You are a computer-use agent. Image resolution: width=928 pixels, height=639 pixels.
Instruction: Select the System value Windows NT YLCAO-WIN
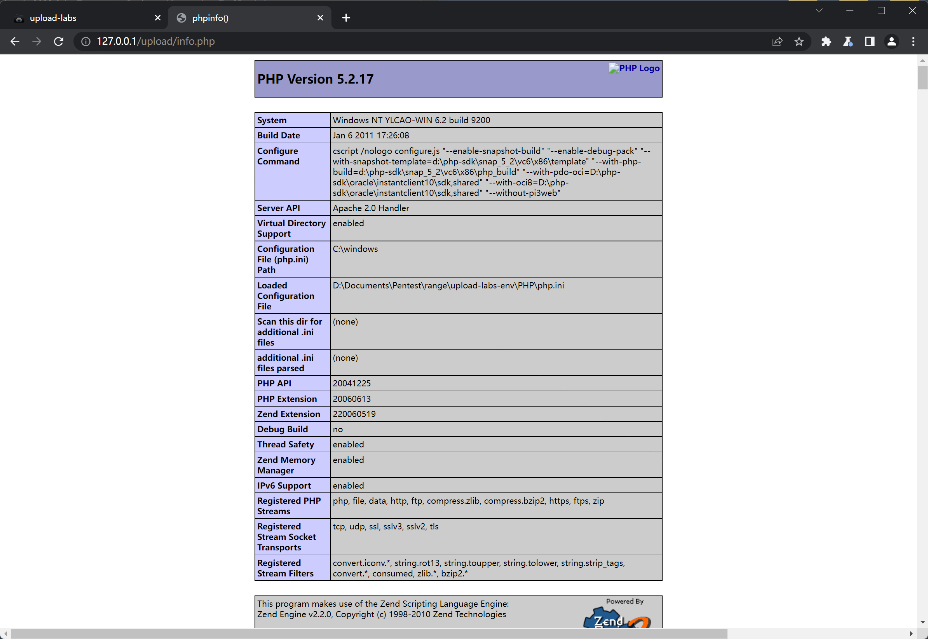[412, 120]
